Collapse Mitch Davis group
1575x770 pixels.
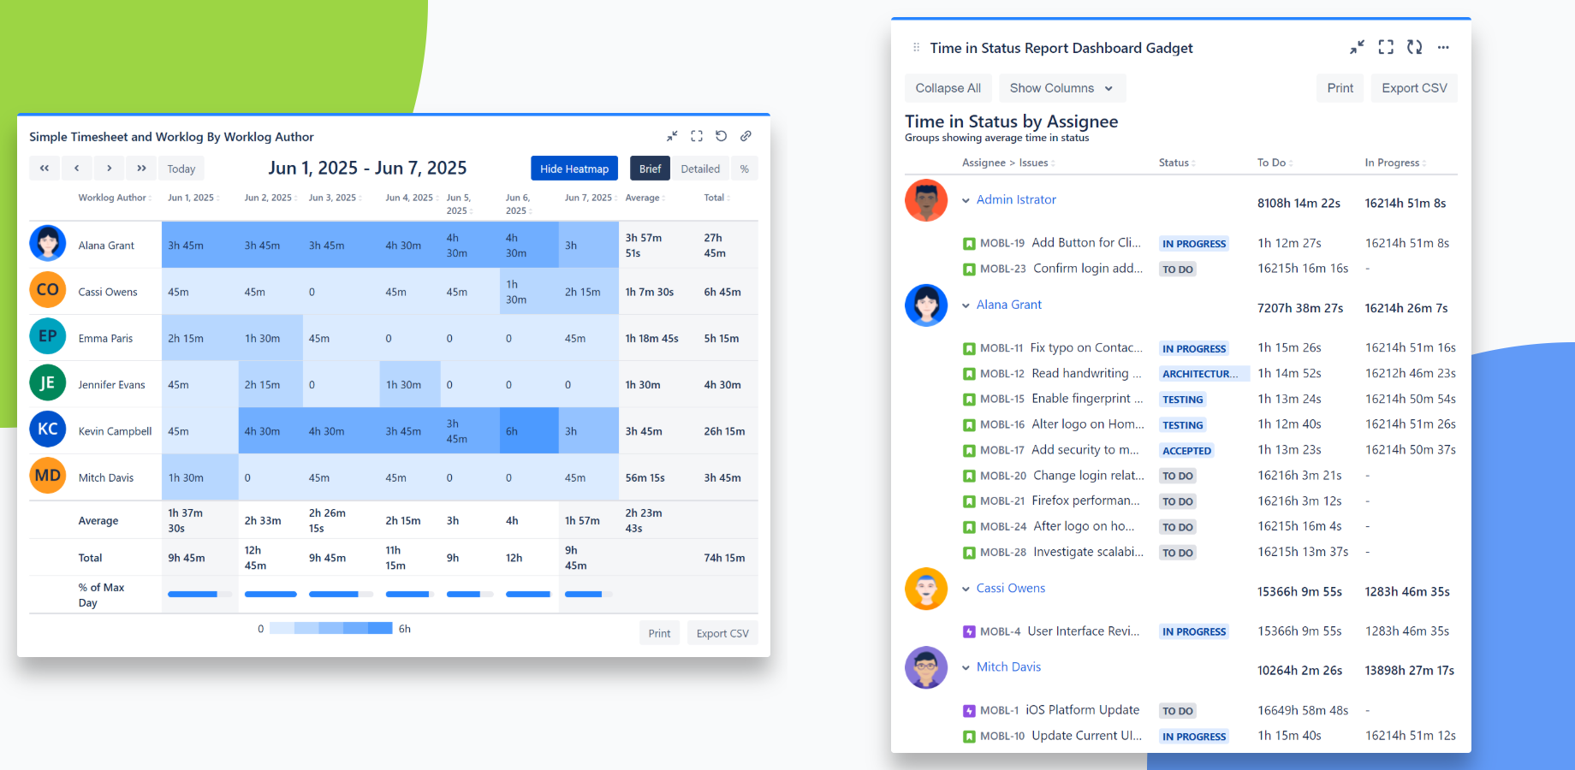click(966, 667)
